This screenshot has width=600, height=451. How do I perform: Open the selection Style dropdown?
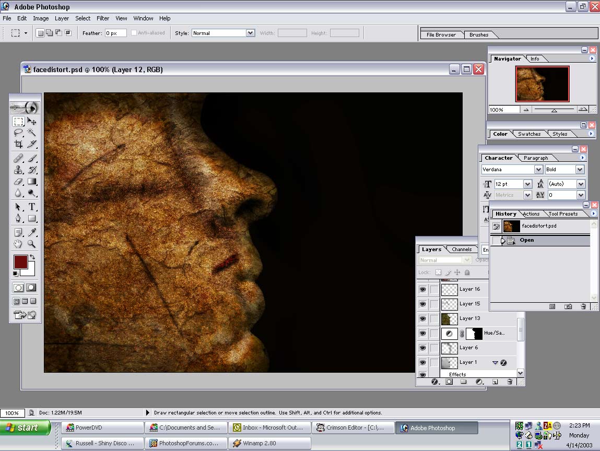click(250, 33)
